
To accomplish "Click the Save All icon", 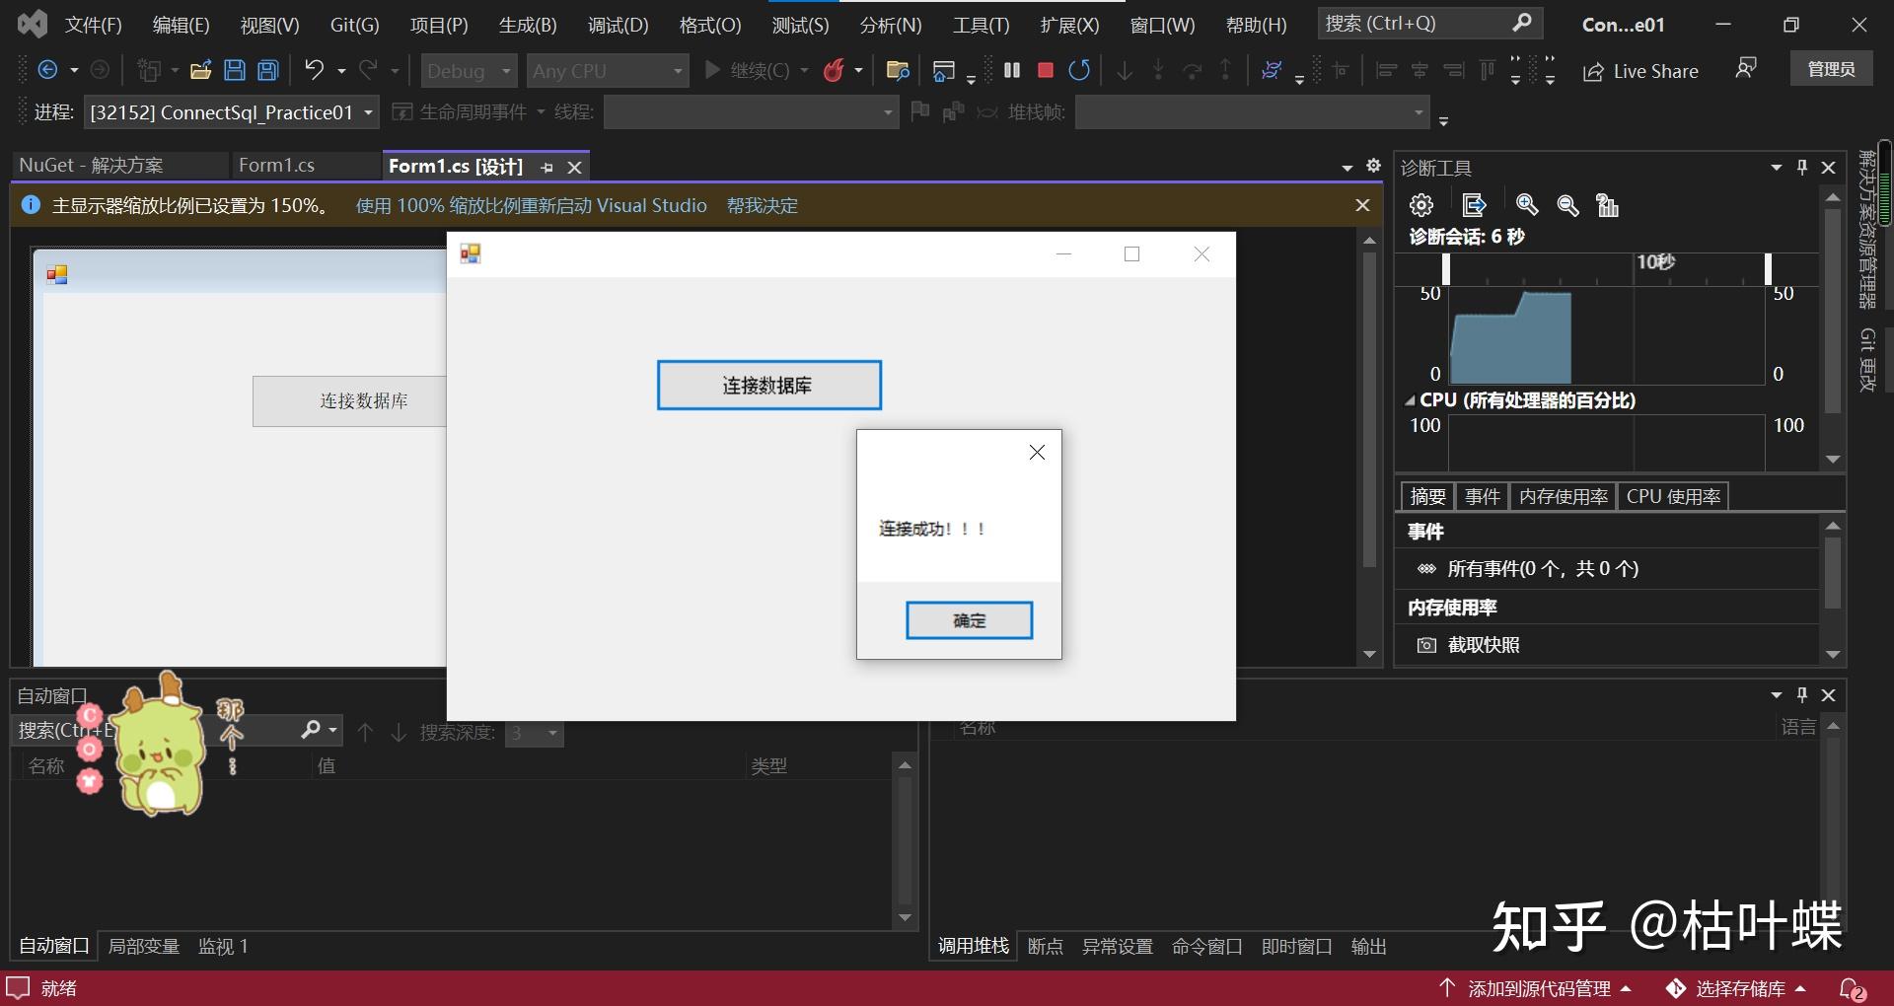I will (267, 70).
